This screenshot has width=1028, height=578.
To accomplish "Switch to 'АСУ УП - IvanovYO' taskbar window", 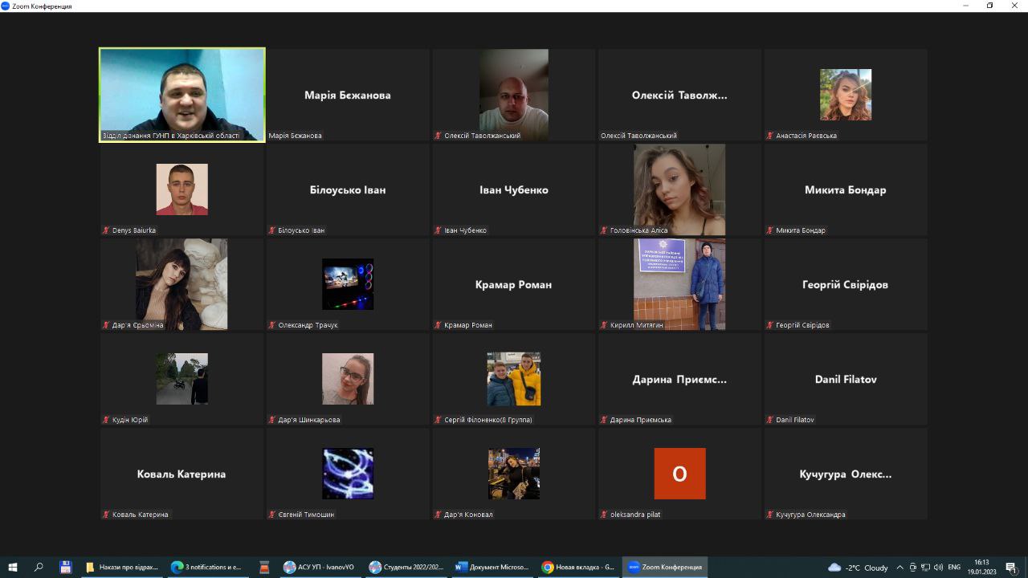I will pyautogui.click(x=319, y=567).
